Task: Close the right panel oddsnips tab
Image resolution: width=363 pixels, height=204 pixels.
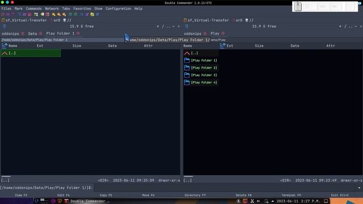Action: 205,33
